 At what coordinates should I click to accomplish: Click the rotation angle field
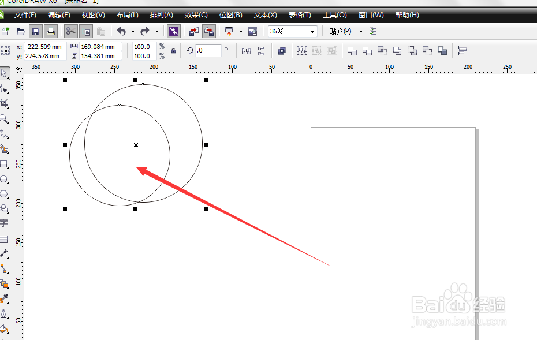coord(208,51)
